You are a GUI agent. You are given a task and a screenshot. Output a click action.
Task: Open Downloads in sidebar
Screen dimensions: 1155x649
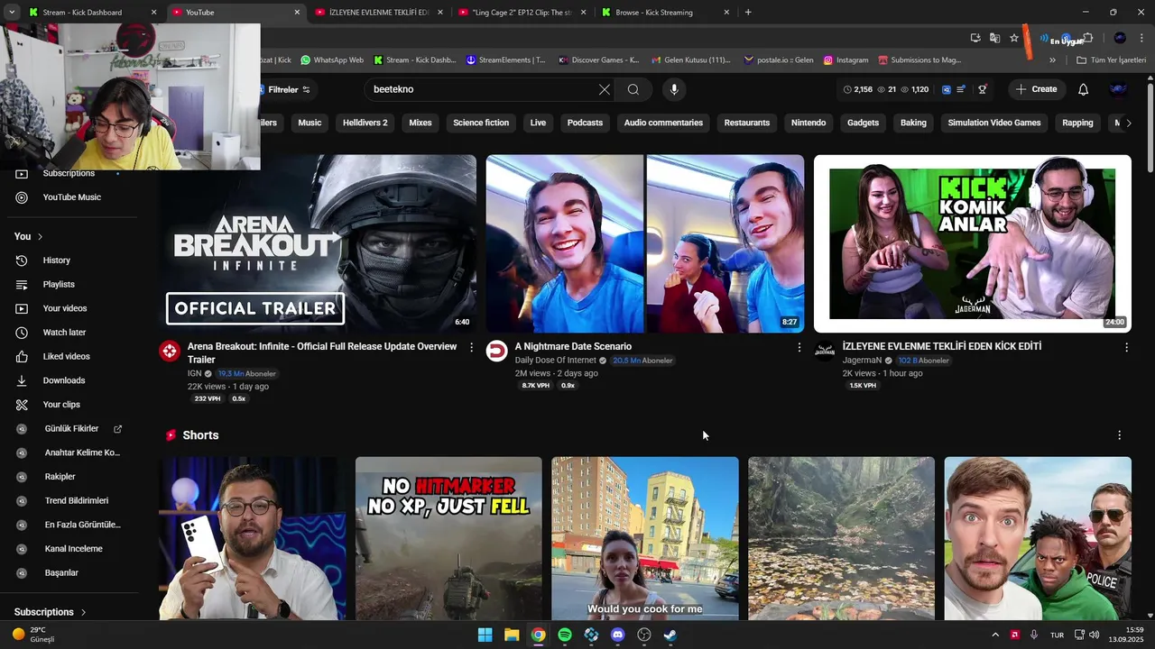(63, 380)
